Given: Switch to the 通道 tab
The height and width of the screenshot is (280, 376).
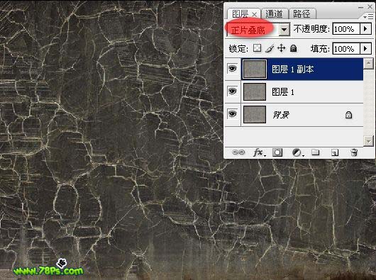Looking at the screenshot, I should tap(274, 13).
